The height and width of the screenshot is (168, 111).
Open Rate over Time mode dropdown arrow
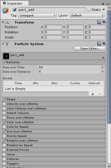pos(103,67)
